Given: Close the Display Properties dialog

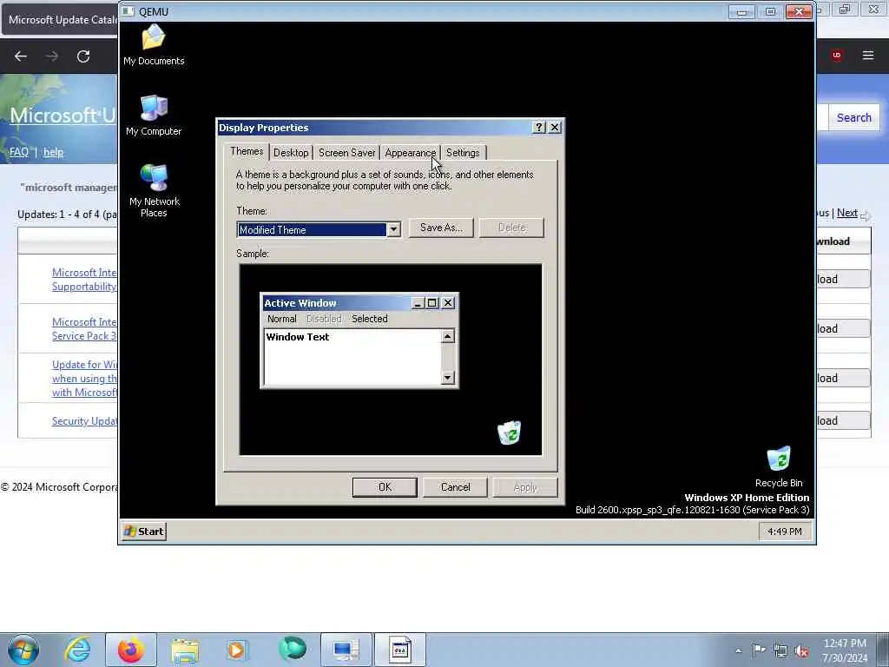Looking at the screenshot, I should (x=555, y=127).
